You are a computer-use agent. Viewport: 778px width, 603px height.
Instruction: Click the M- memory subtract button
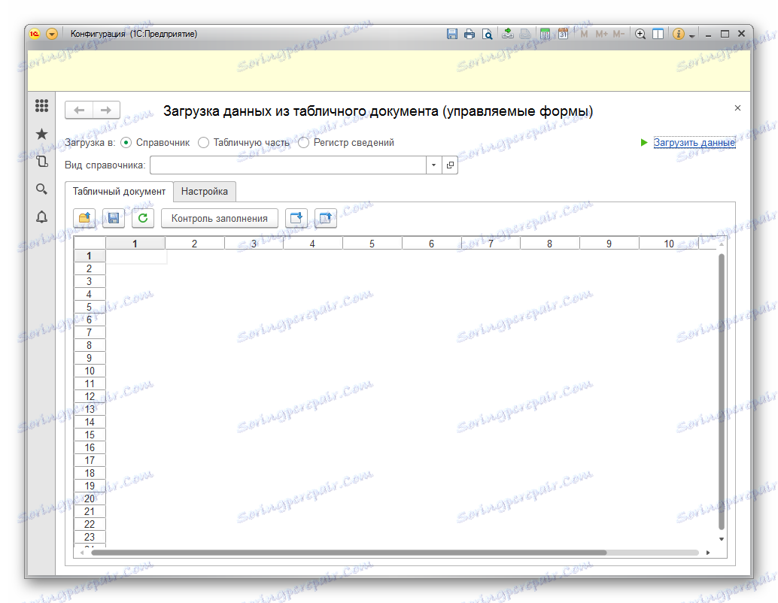pos(618,34)
